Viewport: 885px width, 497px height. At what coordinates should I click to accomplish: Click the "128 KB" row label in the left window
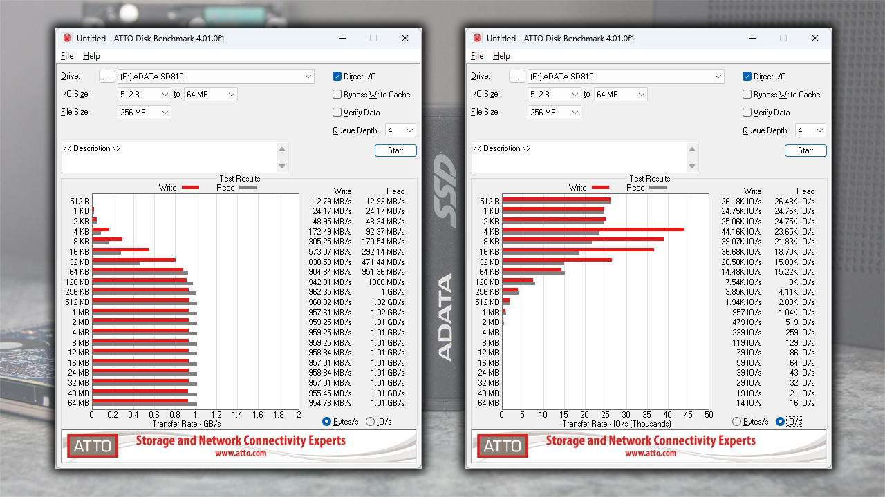(77, 282)
